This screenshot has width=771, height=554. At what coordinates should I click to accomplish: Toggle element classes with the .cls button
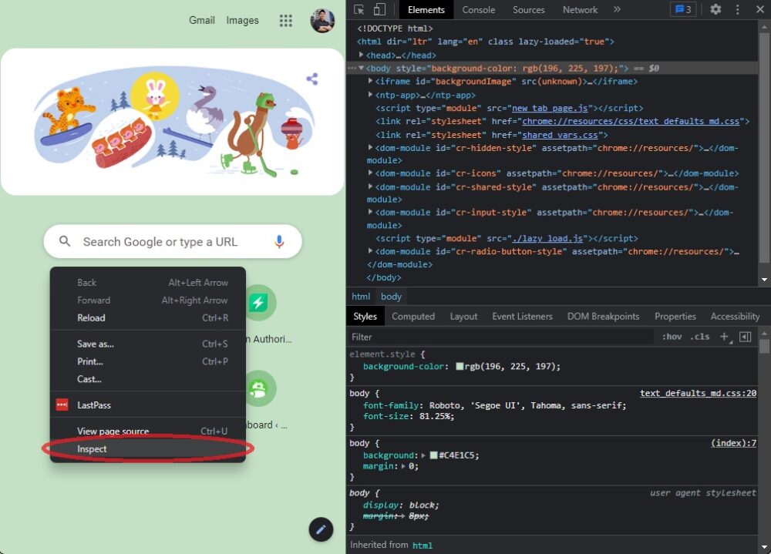[x=700, y=337]
